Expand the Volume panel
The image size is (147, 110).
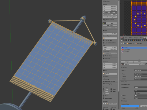click(122, 82)
